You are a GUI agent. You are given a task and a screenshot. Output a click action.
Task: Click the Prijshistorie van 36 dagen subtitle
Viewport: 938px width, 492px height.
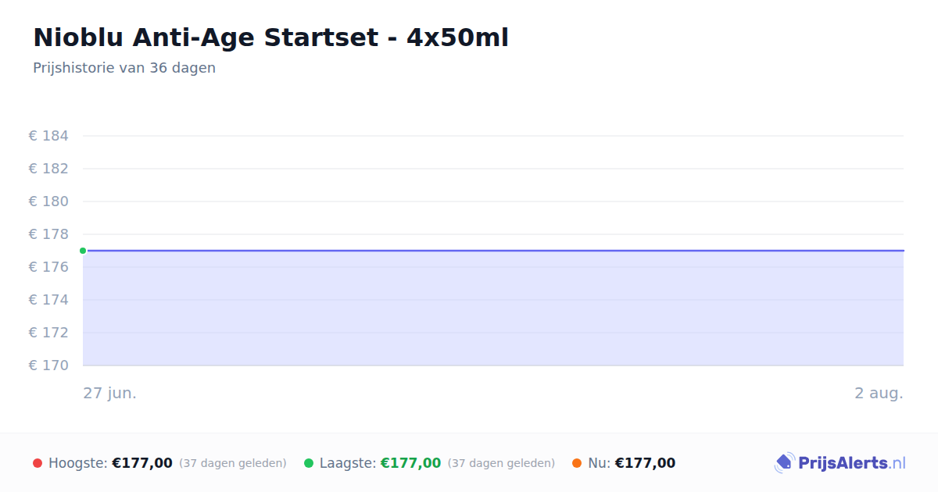124,68
